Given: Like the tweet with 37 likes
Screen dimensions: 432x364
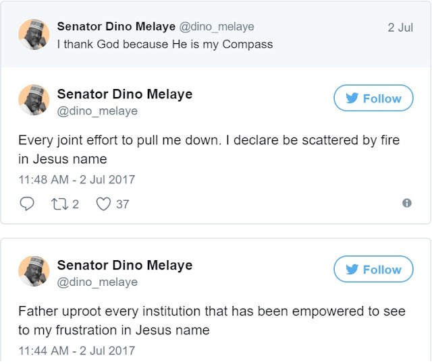Looking at the screenshot, I should click(103, 204).
